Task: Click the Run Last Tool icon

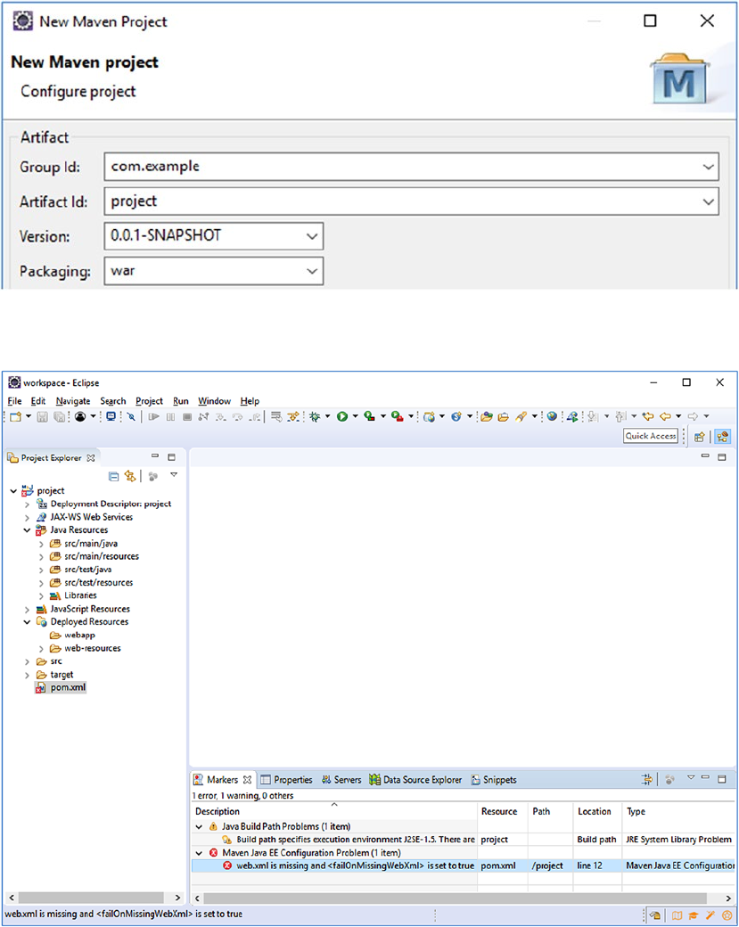Action: pos(397,417)
